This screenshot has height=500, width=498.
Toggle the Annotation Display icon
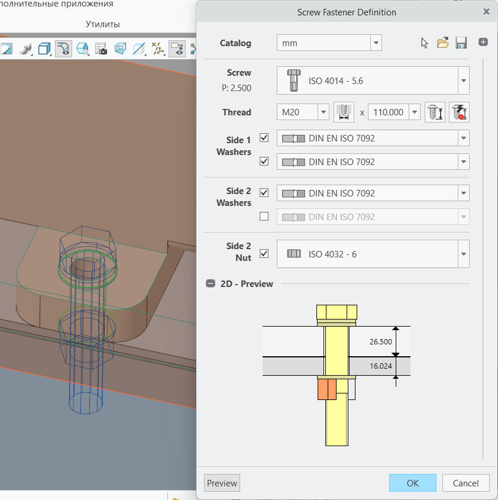(177, 49)
